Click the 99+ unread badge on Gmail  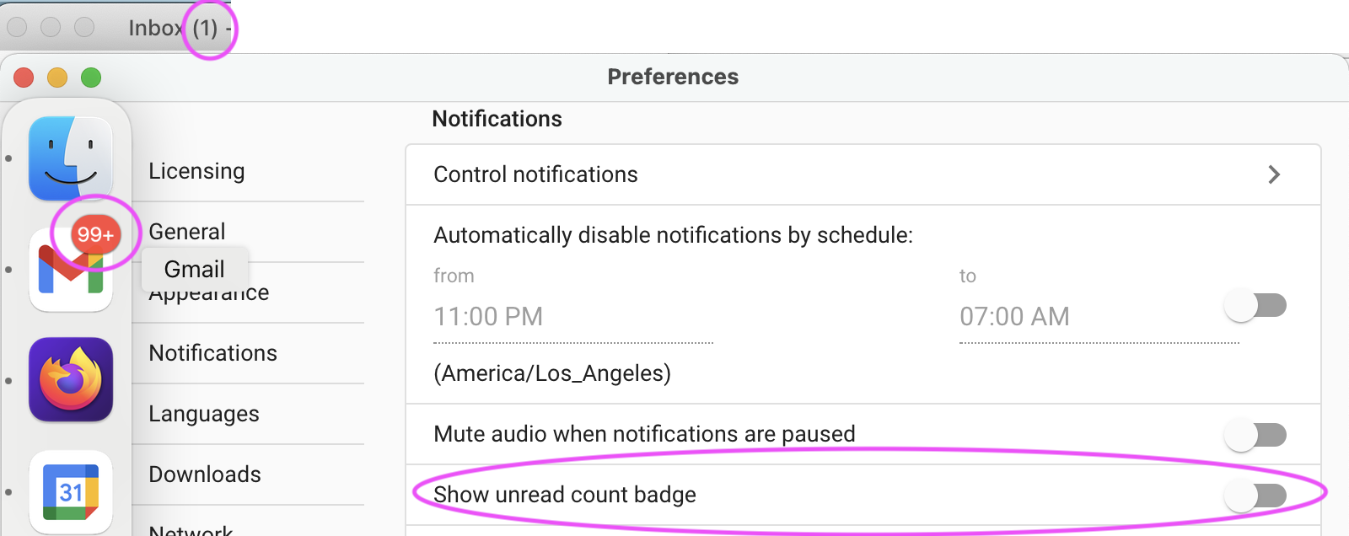tap(95, 234)
